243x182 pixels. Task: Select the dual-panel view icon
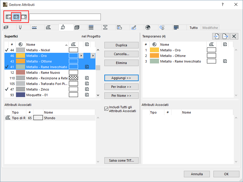16,17
